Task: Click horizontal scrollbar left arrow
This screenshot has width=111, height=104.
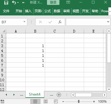Action: (x=73, y=95)
